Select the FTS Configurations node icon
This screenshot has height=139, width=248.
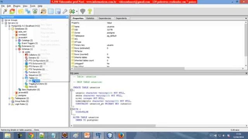(27, 61)
